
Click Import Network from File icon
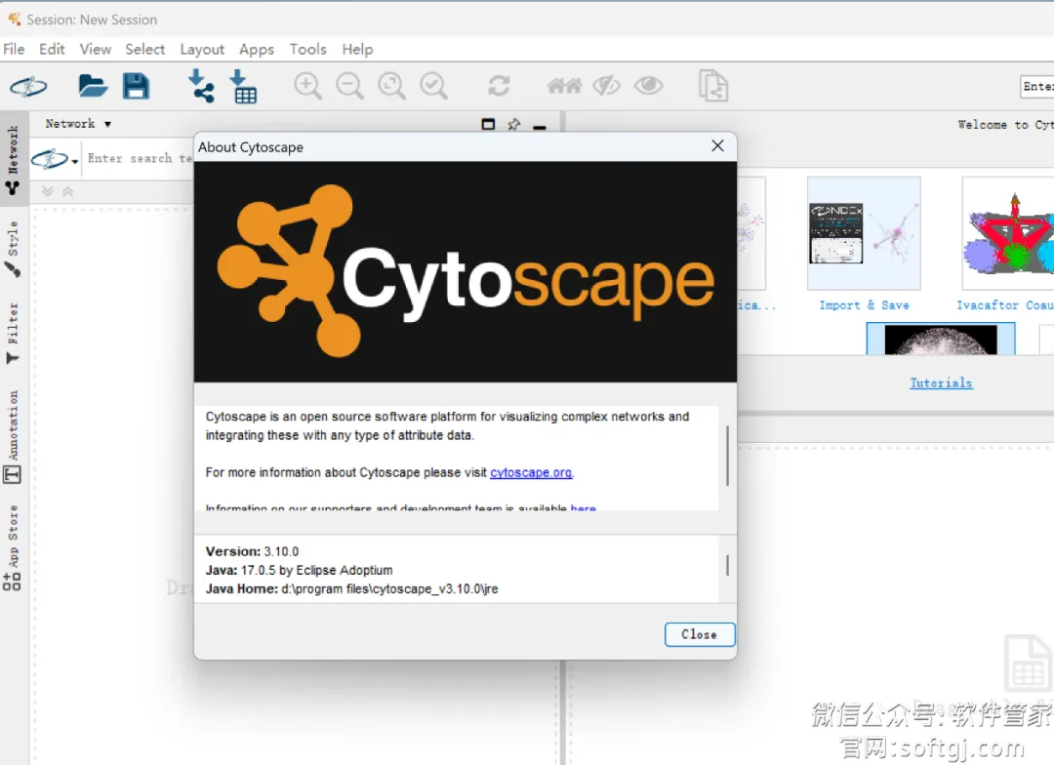[200, 86]
